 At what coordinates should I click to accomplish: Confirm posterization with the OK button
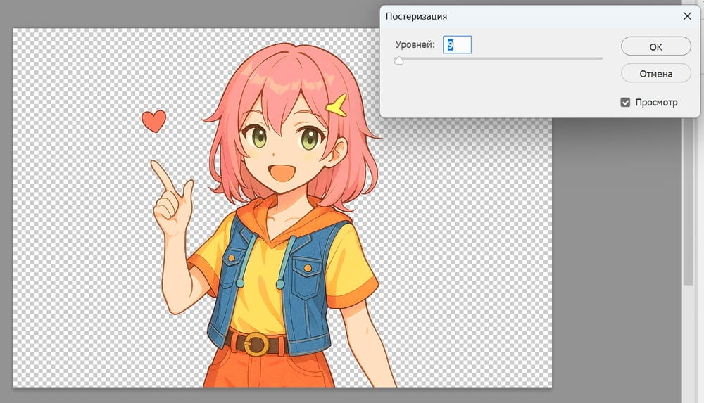655,46
